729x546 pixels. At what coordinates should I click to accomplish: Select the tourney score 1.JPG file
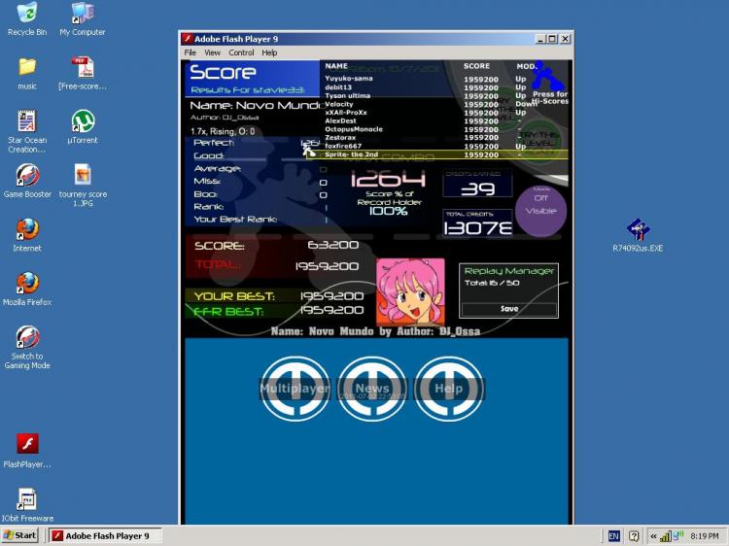pyautogui.click(x=83, y=185)
